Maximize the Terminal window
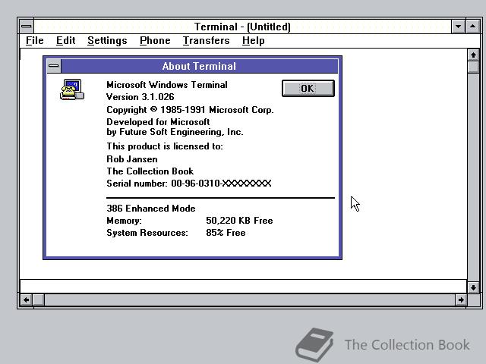The width and height of the screenshot is (486, 364). point(472,27)
